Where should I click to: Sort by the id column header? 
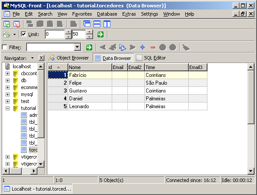pyautogui.click(x=58, y=67)
